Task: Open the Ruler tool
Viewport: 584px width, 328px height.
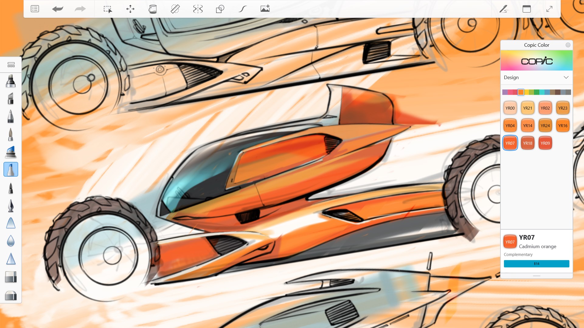Action: pos(176,9)
